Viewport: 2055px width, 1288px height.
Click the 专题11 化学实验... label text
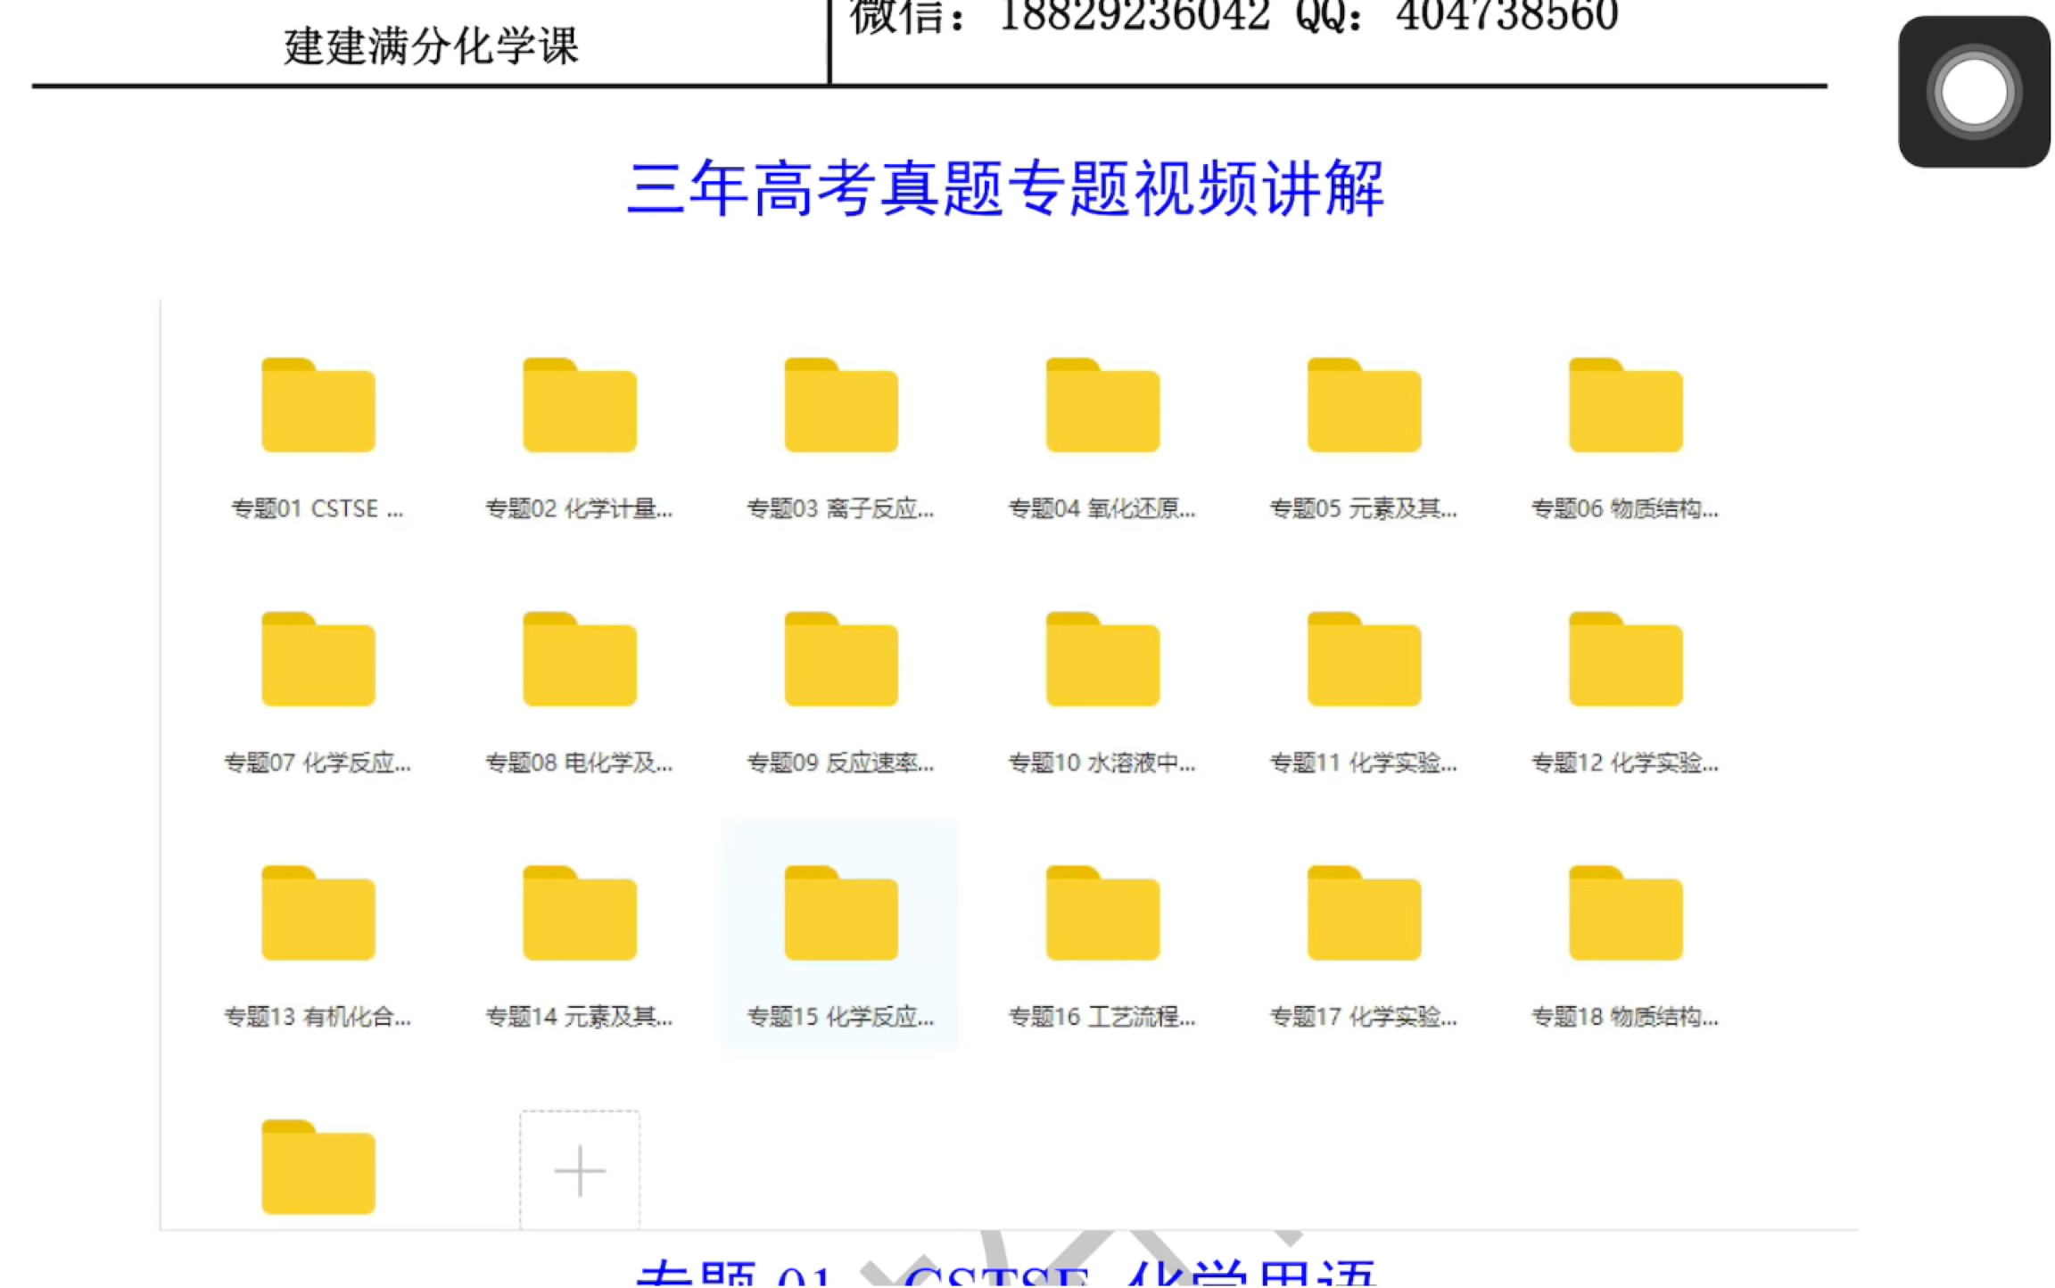pos(1363,763)
